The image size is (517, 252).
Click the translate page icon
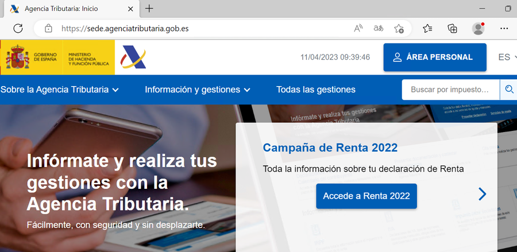pos(379,28)
